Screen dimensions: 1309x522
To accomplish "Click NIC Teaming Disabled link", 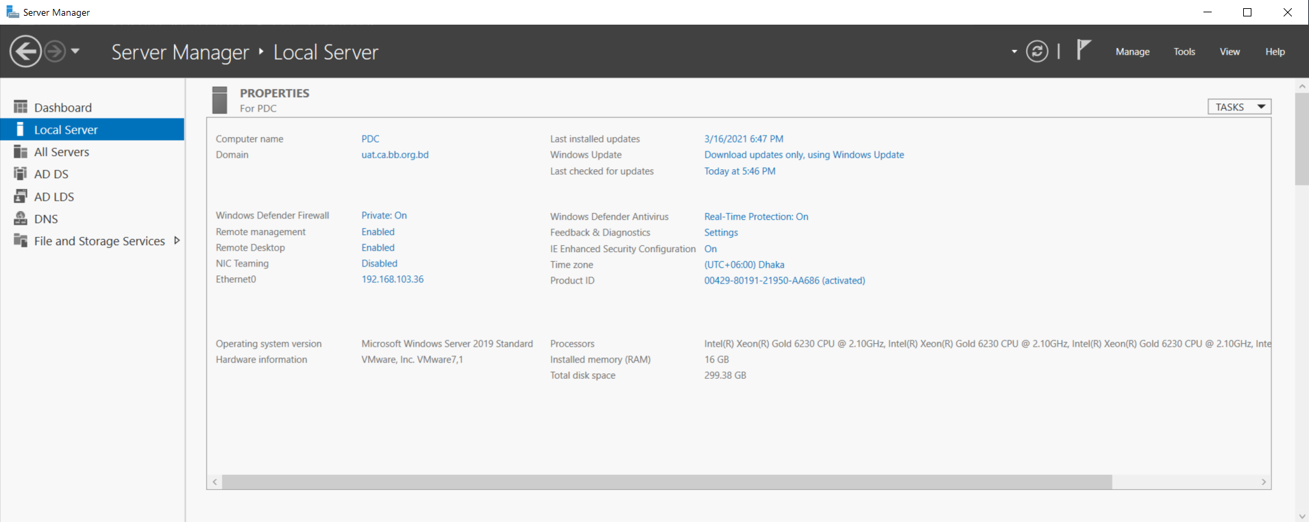I will coord(379,264).
